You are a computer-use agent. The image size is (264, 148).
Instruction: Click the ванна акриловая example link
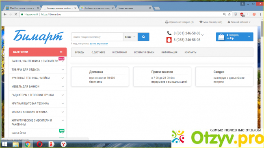[x=99, y=43]
